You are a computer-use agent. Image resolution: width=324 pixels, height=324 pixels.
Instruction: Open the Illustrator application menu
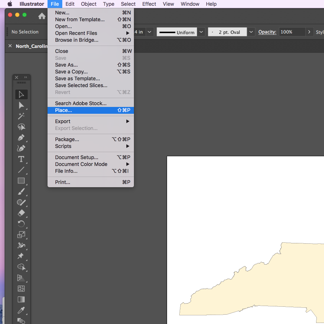[x=32, y=4]
